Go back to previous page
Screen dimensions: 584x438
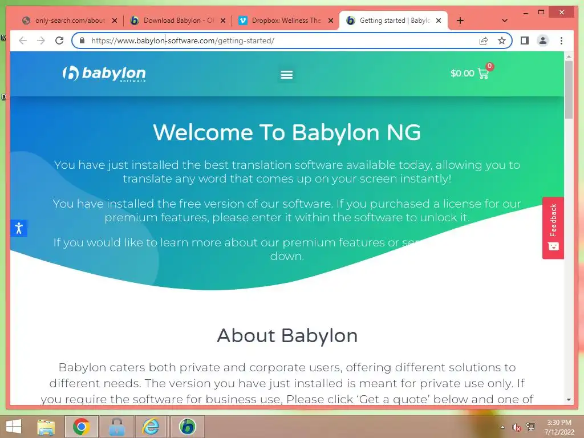point(23,40)
